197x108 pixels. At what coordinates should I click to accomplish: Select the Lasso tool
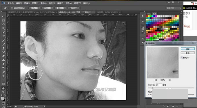point(3,24)
